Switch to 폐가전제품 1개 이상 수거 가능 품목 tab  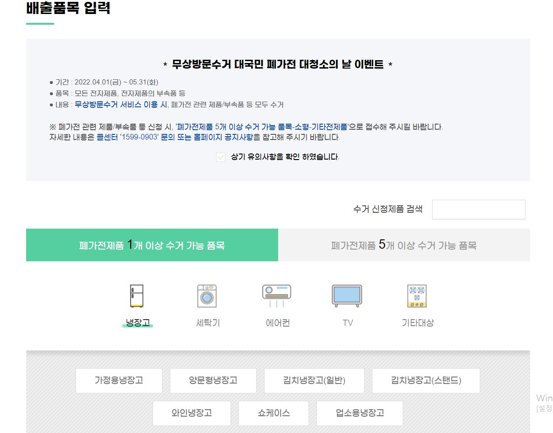(152, 245)
